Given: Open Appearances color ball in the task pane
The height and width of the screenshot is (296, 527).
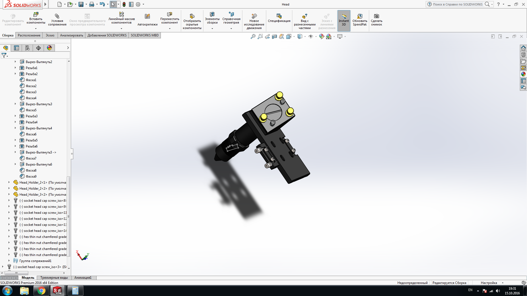Looking at the screenshot, I should pos(523,74).
